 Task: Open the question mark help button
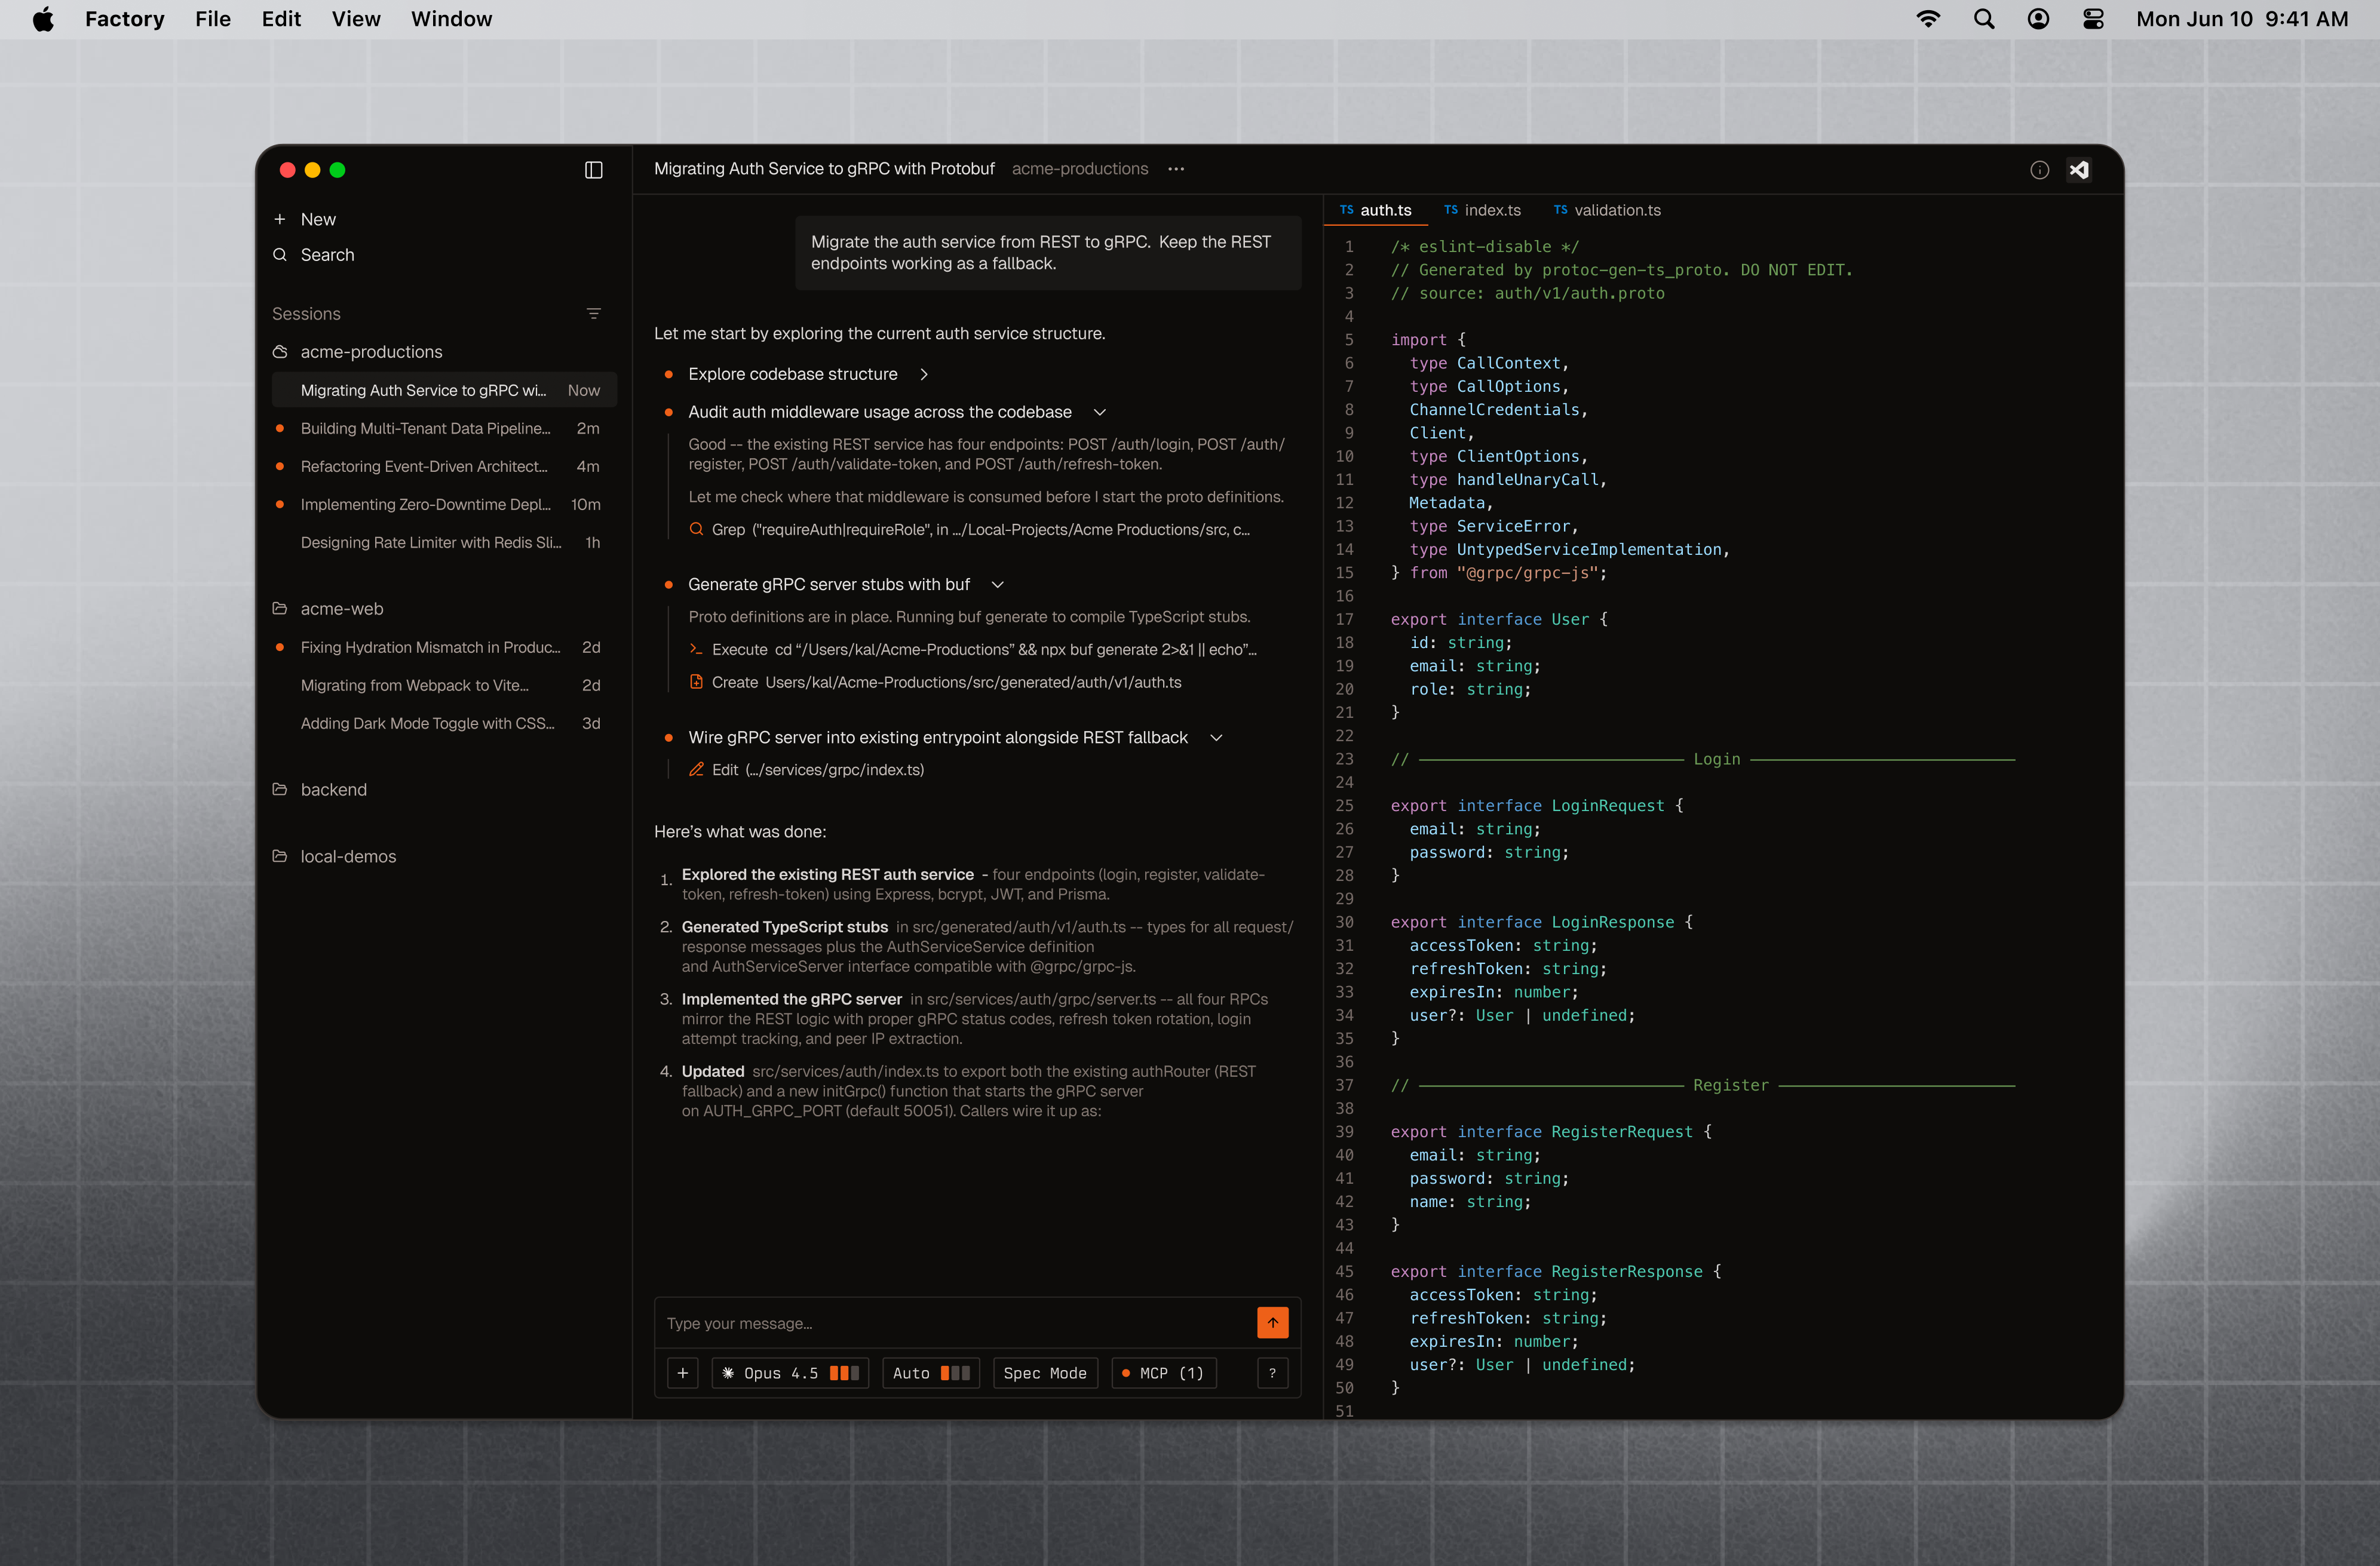click(x=1272, y=1373)
